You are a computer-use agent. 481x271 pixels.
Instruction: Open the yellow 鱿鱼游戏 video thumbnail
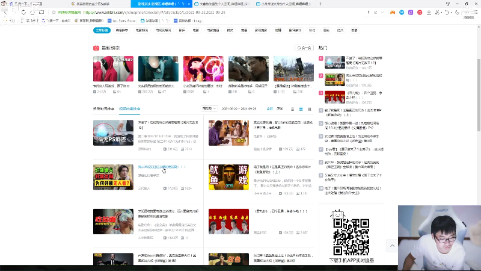click(x=228, y=177)
